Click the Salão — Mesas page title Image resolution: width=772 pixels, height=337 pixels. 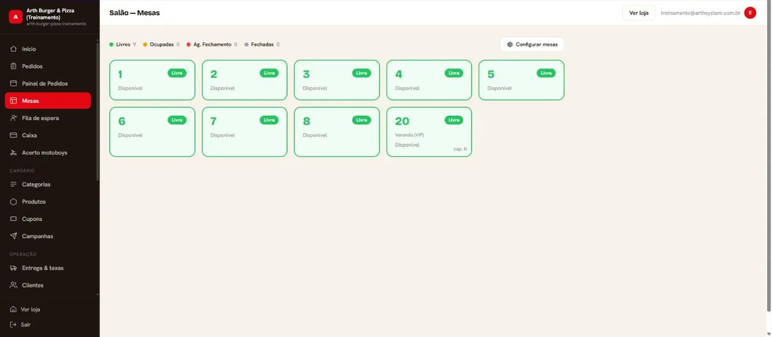134,13
